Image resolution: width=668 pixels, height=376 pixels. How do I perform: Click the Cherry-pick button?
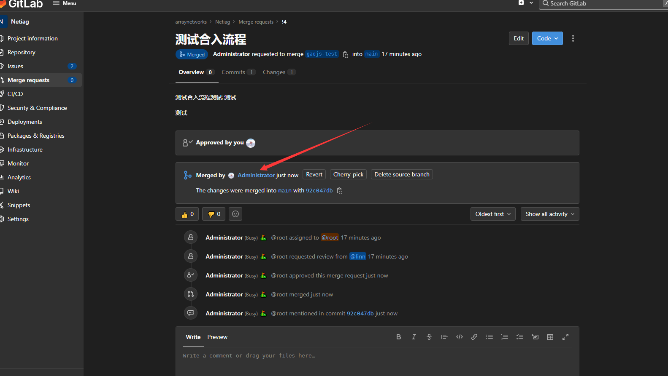(348, 174)
